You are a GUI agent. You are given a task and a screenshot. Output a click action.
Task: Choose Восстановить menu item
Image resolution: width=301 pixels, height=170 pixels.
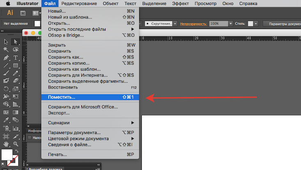tap(90, 87)
